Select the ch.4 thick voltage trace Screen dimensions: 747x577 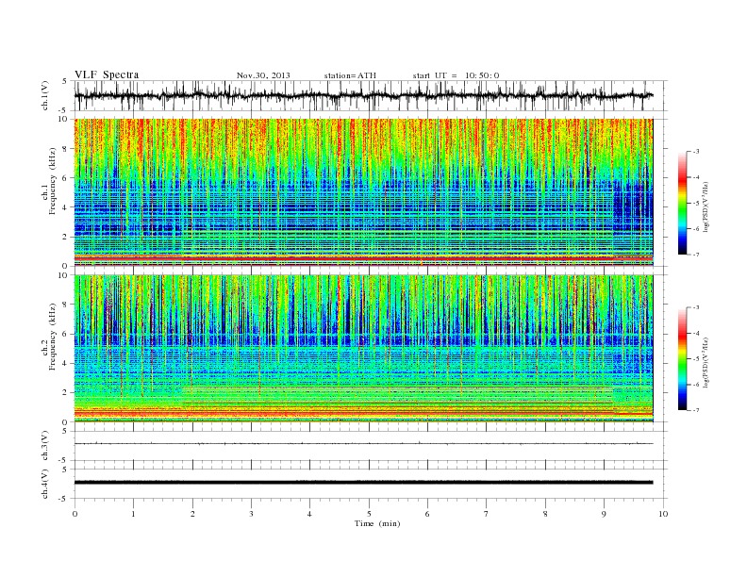click(363, 483)
